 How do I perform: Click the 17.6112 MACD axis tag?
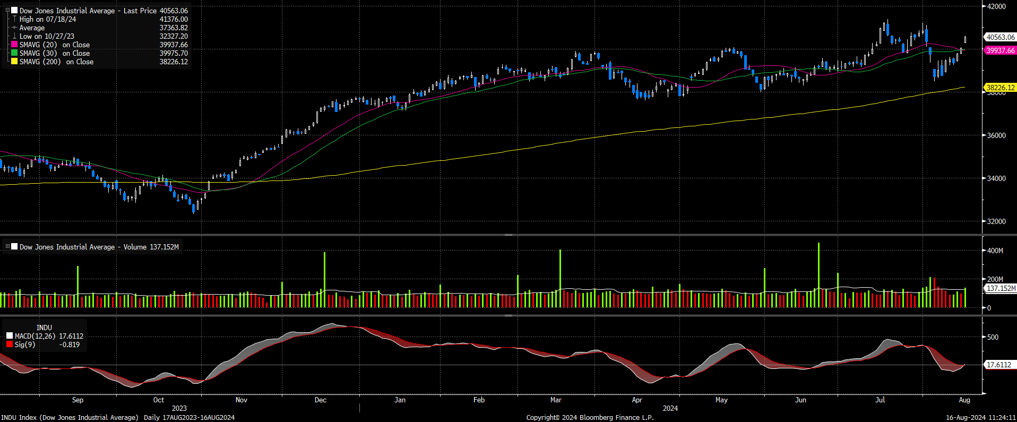click(x=1001, y=365)
